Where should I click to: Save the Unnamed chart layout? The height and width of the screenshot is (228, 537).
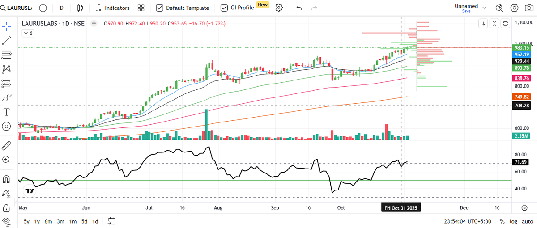(466, 11)
